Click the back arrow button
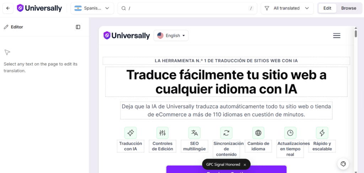 [x=8, y=9]
